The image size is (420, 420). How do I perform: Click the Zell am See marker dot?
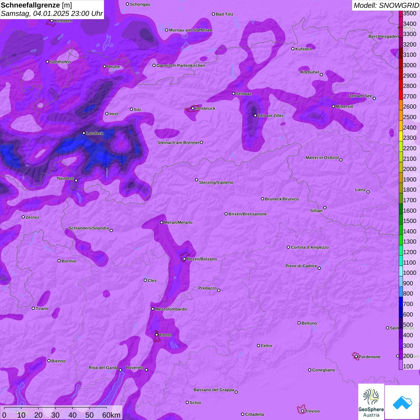(374, 98)
